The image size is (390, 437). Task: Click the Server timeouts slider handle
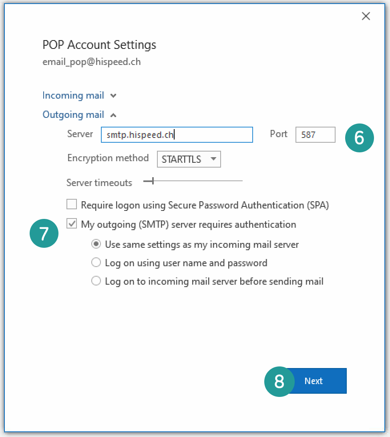(x=153, y=181)
